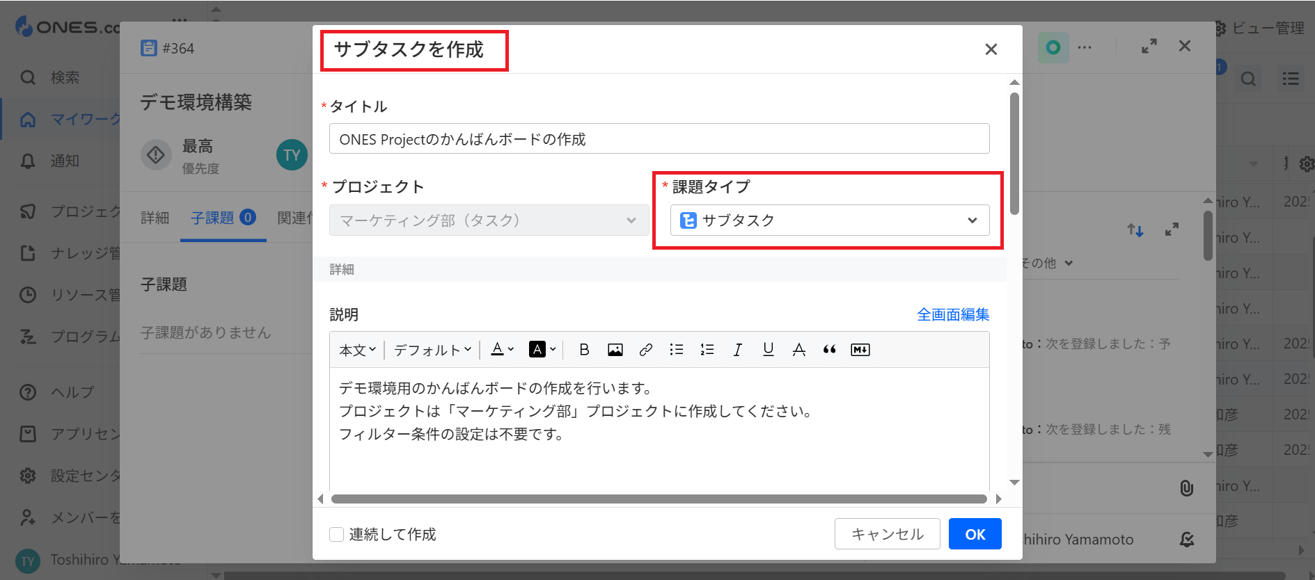The image size is (1315, 580).
Task: Insert a link in description editor
Action: (645, 350)
